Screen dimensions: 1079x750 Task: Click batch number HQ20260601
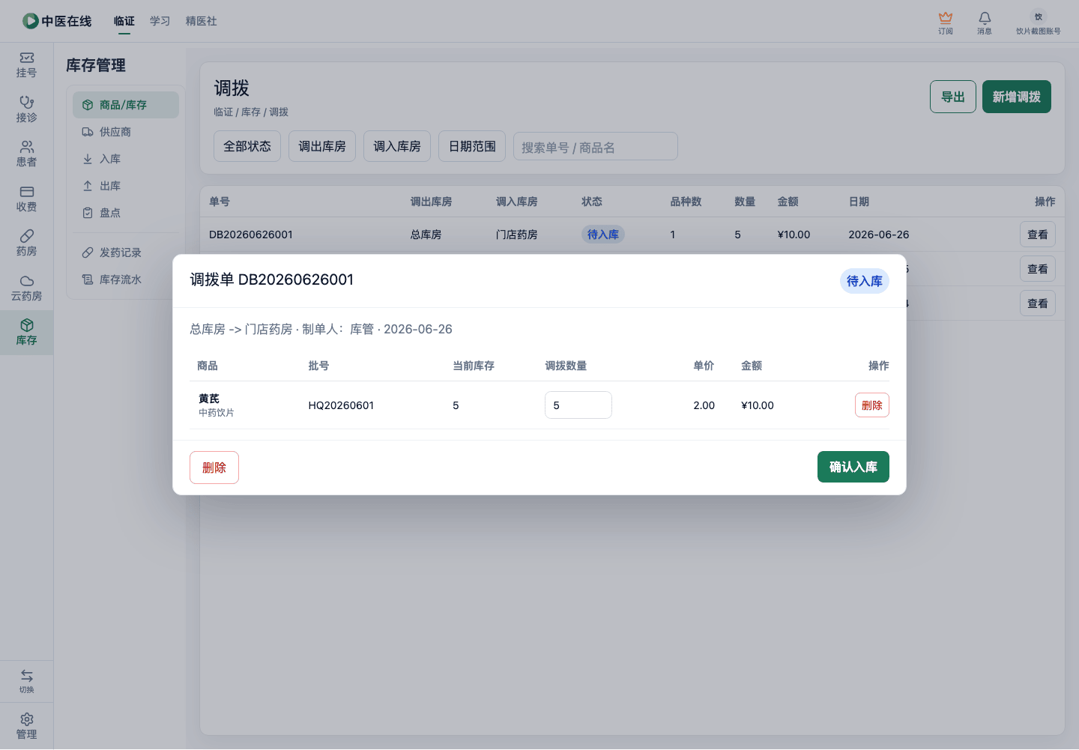point(341,405)
